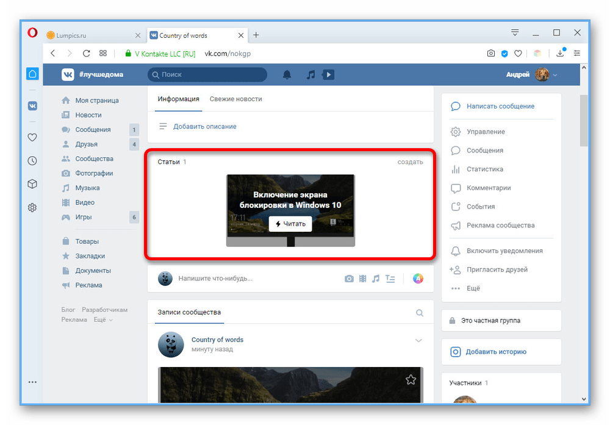
Task: Click Добавить историю
Action: click(x=495, y=352)
